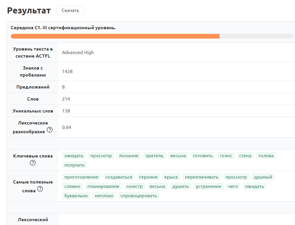Select the useful word tag спровоцировать
Image resolution: width=295 pixels, height=225 pixels.
(139, 196)
